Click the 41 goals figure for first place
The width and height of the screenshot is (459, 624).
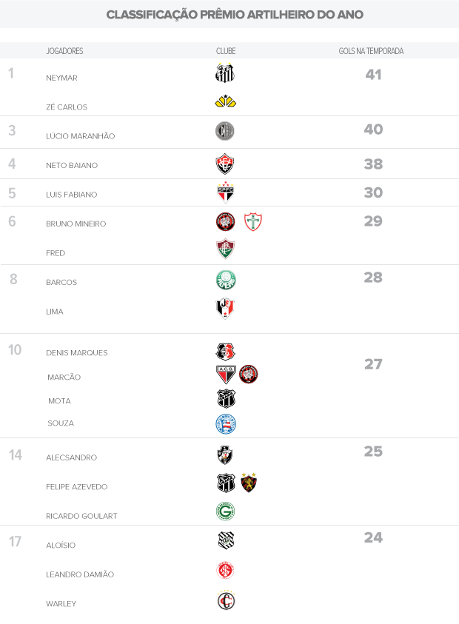[x=373, y=75]
